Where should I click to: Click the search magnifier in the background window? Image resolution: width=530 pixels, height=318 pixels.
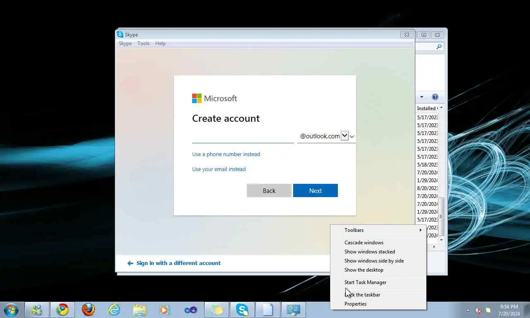(439, 47)
